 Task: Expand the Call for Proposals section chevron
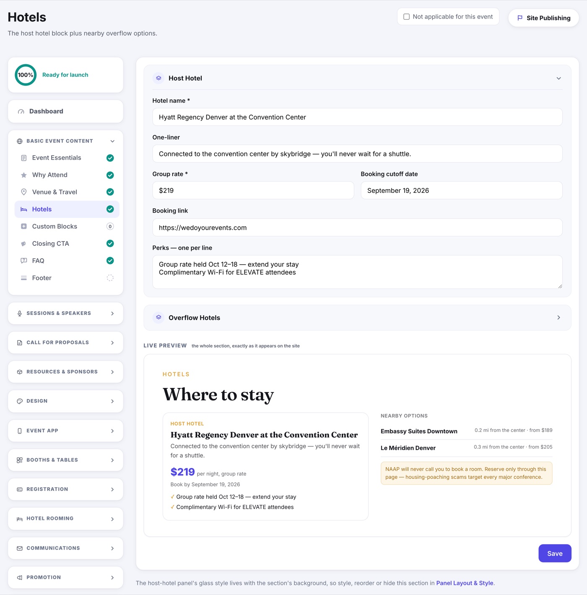click(112, 343)
